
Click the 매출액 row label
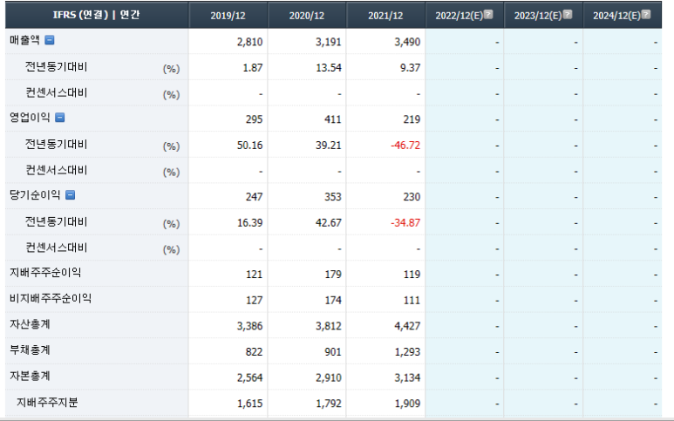tap(25, 40)
